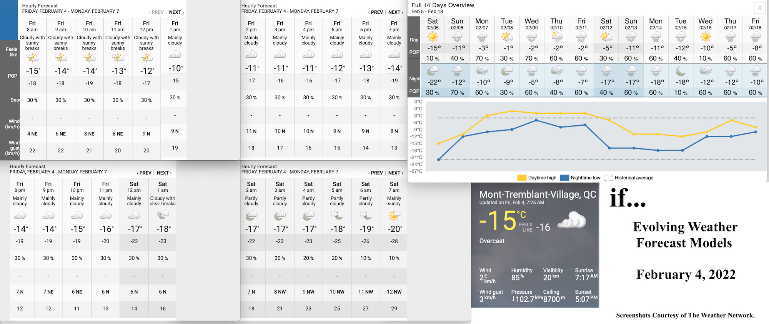Click the Sat 7 am 29 wind gust value

point(394,308)
